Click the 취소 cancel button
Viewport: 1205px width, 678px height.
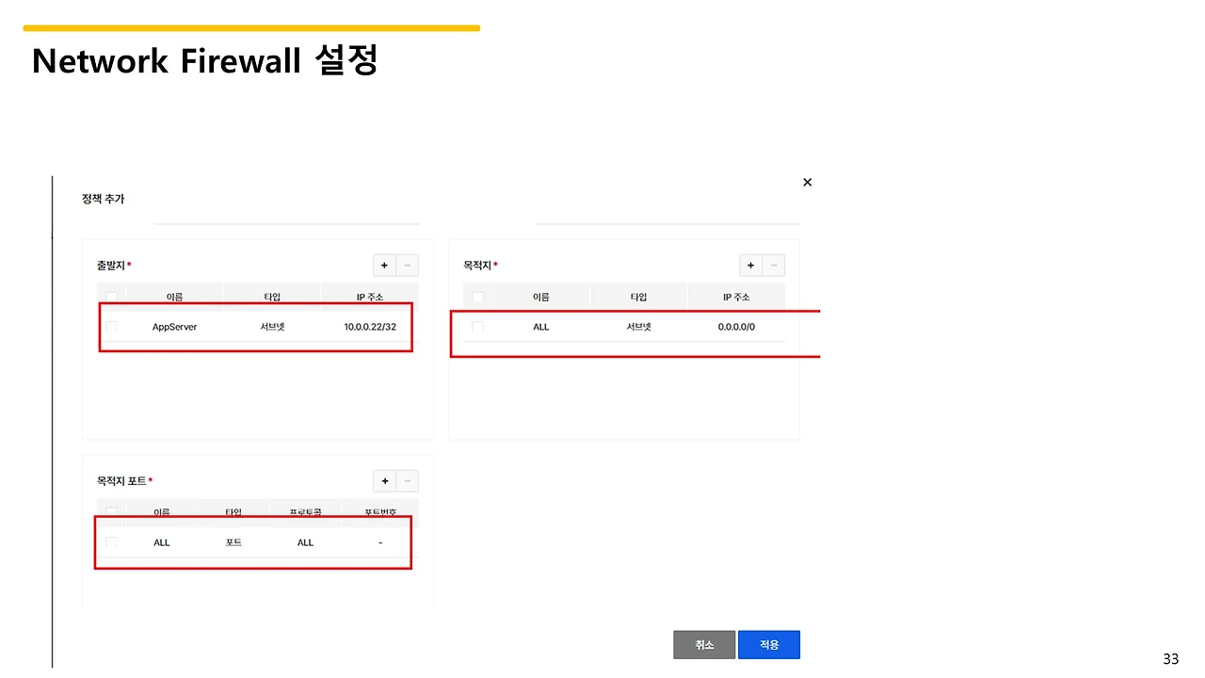[x=704, y=644]
